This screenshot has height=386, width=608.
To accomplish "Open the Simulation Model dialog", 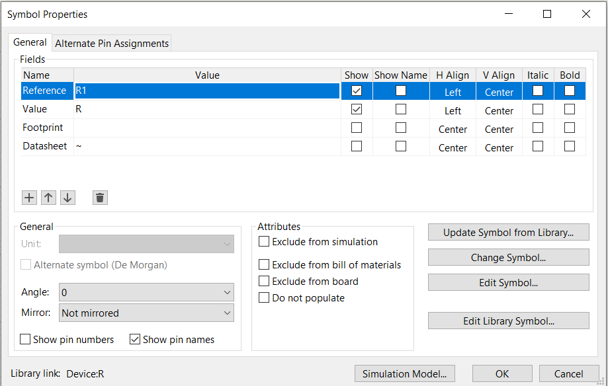I will pos(405,374).
